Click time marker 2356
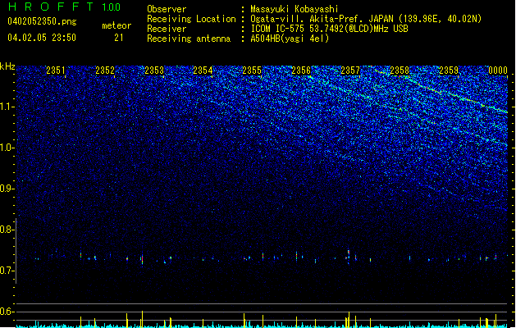The width and height of the screenshot is (516, 328). (301, 71)
